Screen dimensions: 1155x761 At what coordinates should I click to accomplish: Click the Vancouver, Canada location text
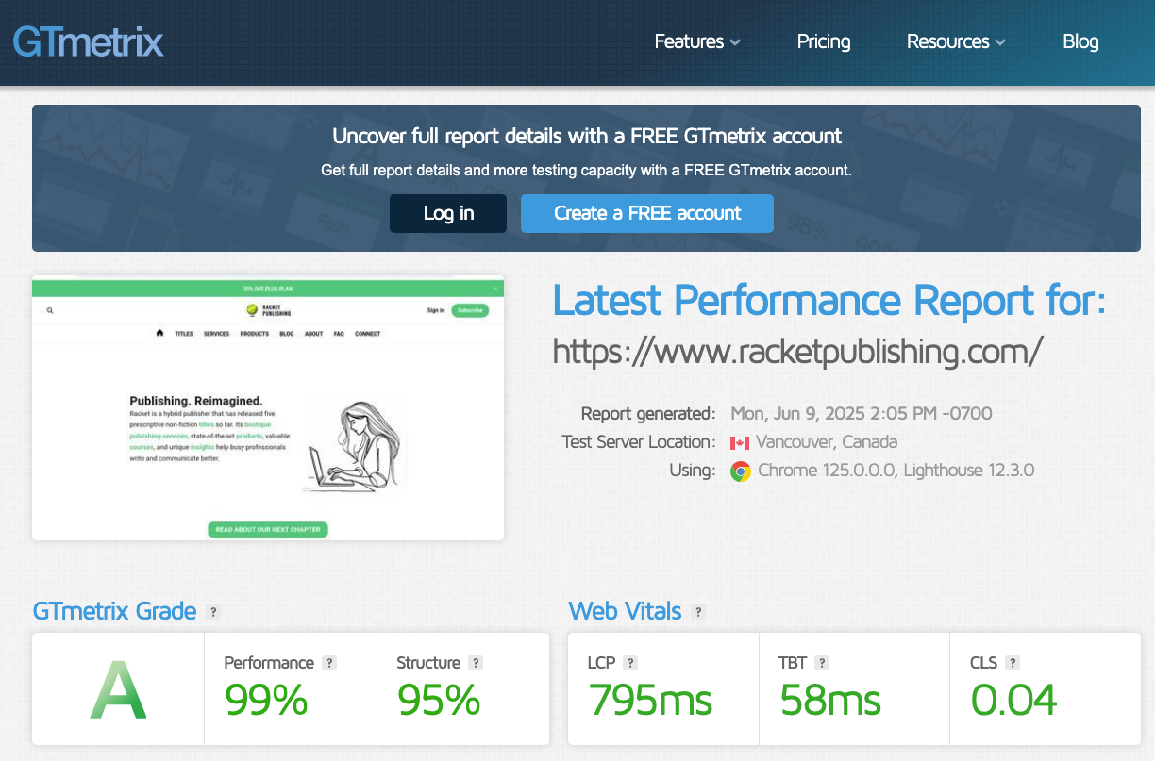tap(827, 442)
